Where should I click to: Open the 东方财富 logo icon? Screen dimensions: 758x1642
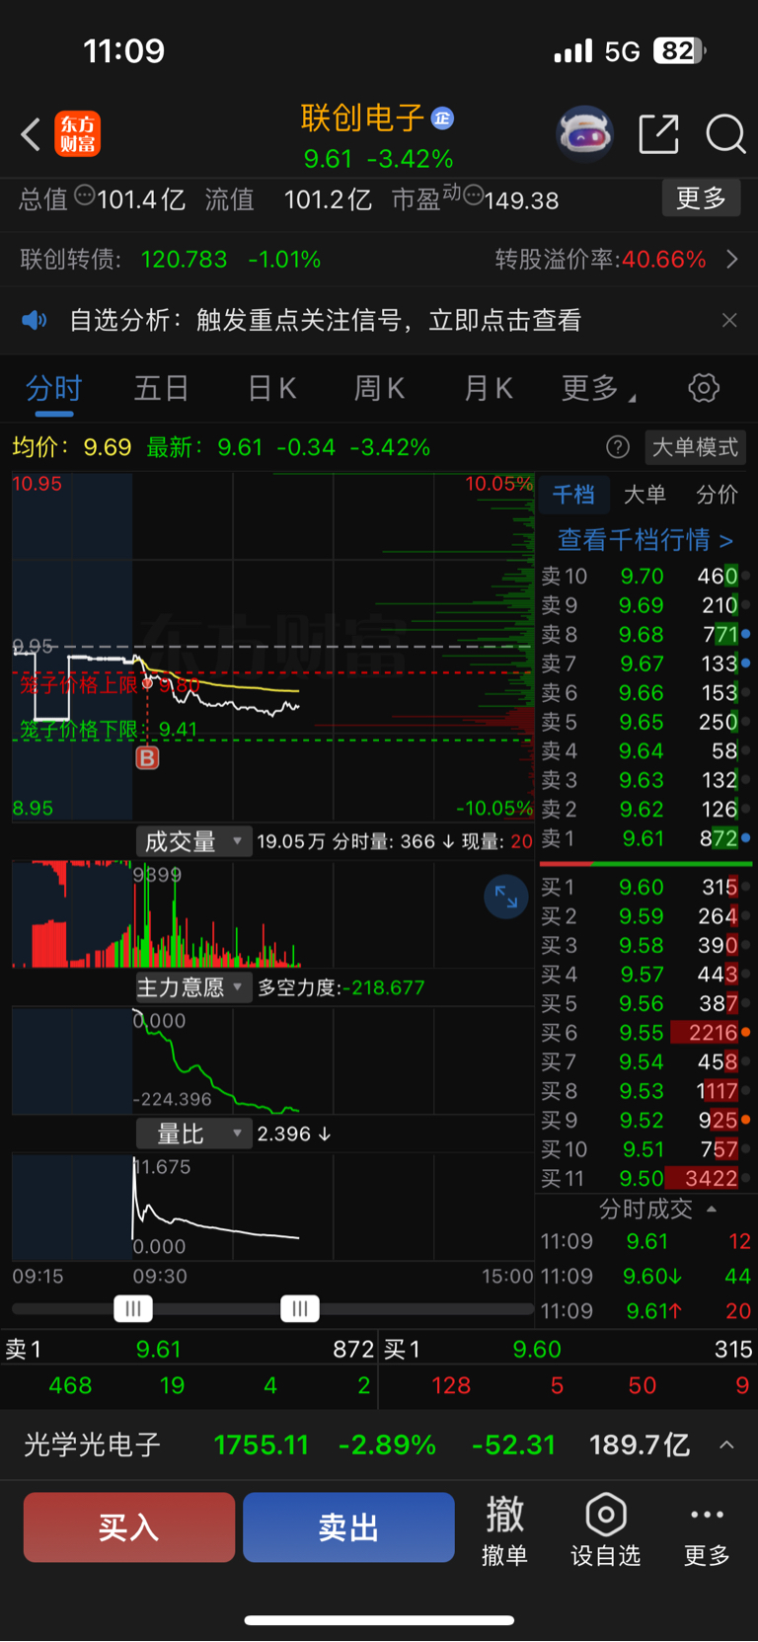pyautogui.click(x=77, y=134)
